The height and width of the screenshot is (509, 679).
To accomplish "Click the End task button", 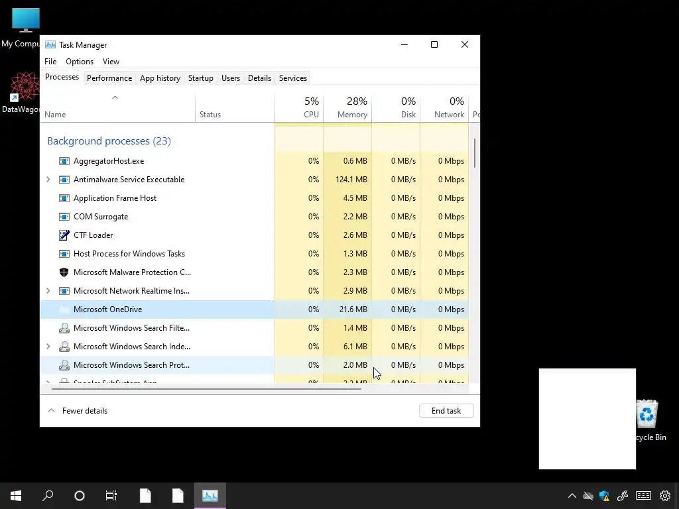I will pos(446,411).
